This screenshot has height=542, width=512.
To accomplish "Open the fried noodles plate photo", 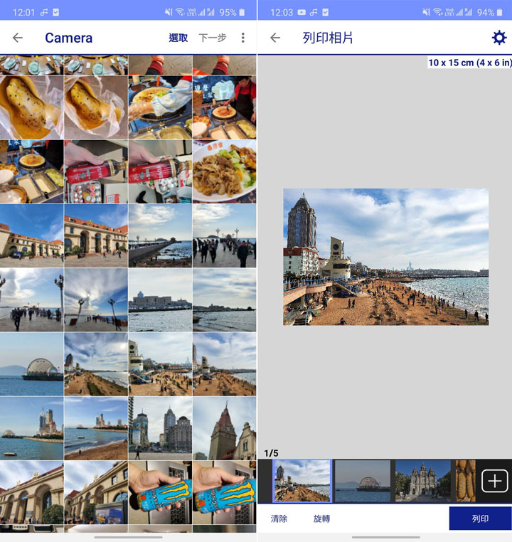I will pyautogui.click(x=224, y=171).
